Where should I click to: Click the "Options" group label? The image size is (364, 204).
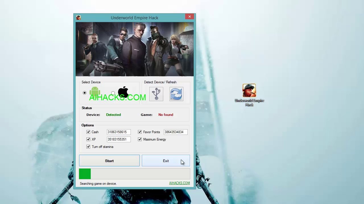click(88, 125)
